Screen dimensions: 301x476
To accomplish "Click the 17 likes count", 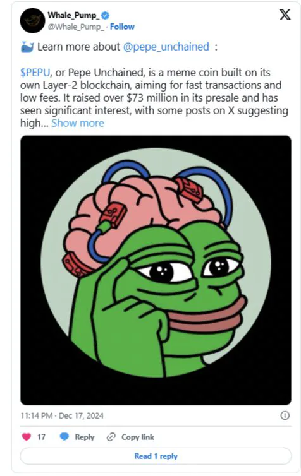I will [41, 437].
